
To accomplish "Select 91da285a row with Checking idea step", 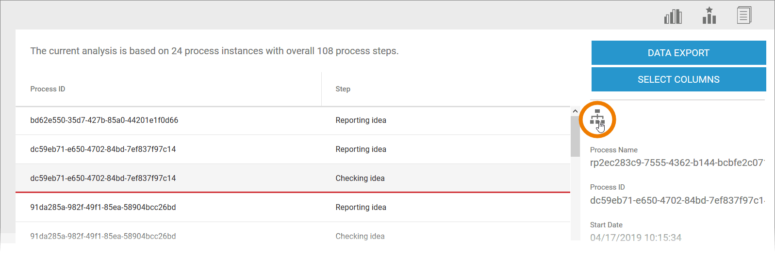I will tap(103, 236).
